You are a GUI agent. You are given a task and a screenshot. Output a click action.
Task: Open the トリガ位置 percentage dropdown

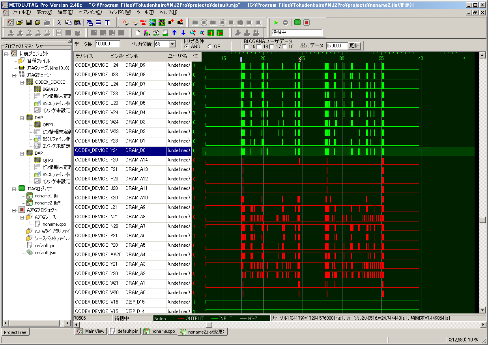pyautogui.click(x=172, y=45)
